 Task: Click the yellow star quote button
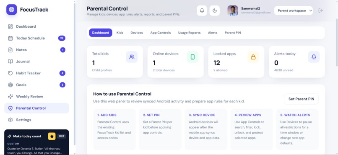(x=52, y=136)
